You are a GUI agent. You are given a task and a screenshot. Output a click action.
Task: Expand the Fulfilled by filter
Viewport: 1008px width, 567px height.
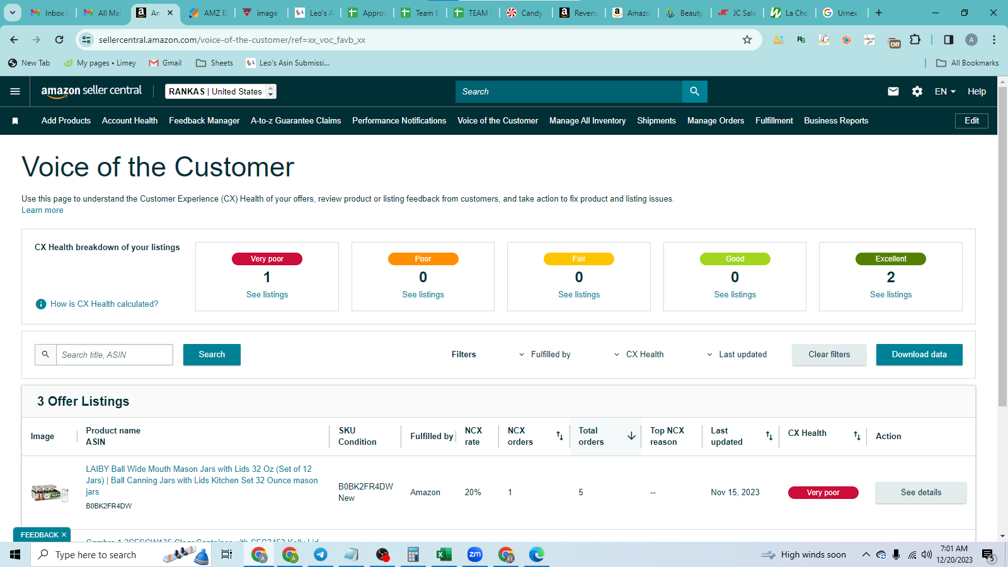click(545, 355)
